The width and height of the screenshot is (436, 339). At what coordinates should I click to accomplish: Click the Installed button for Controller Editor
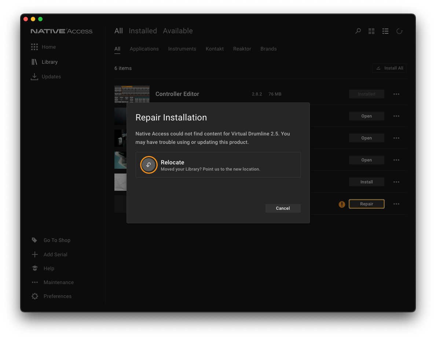[x=366, y=94]
